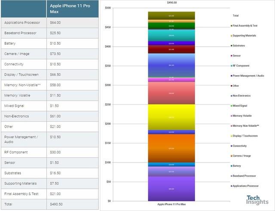The height and width of the screenshot is (211, 275).
Task: Select the purple Applications Processor bar segment
Action: click(x=171, y=189)
